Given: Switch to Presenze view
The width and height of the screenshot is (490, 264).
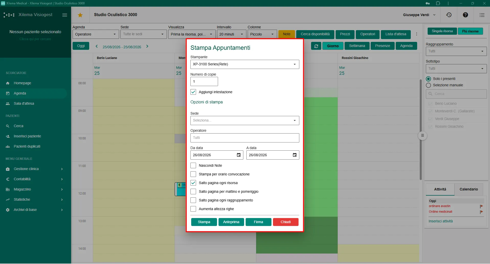Looking at the screenshot, I should (x=382, y=46).
